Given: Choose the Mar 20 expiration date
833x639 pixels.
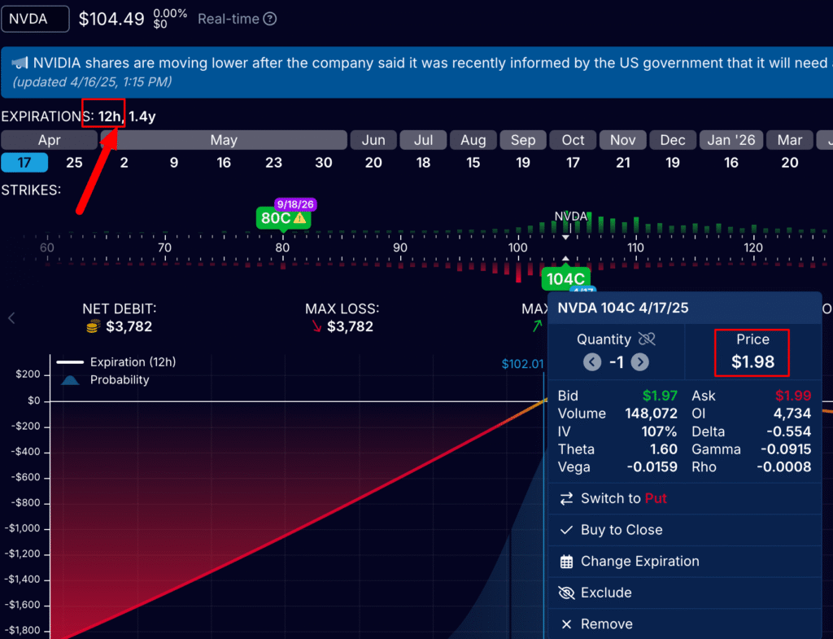Looking at the screenshot, I should point(789,162).
